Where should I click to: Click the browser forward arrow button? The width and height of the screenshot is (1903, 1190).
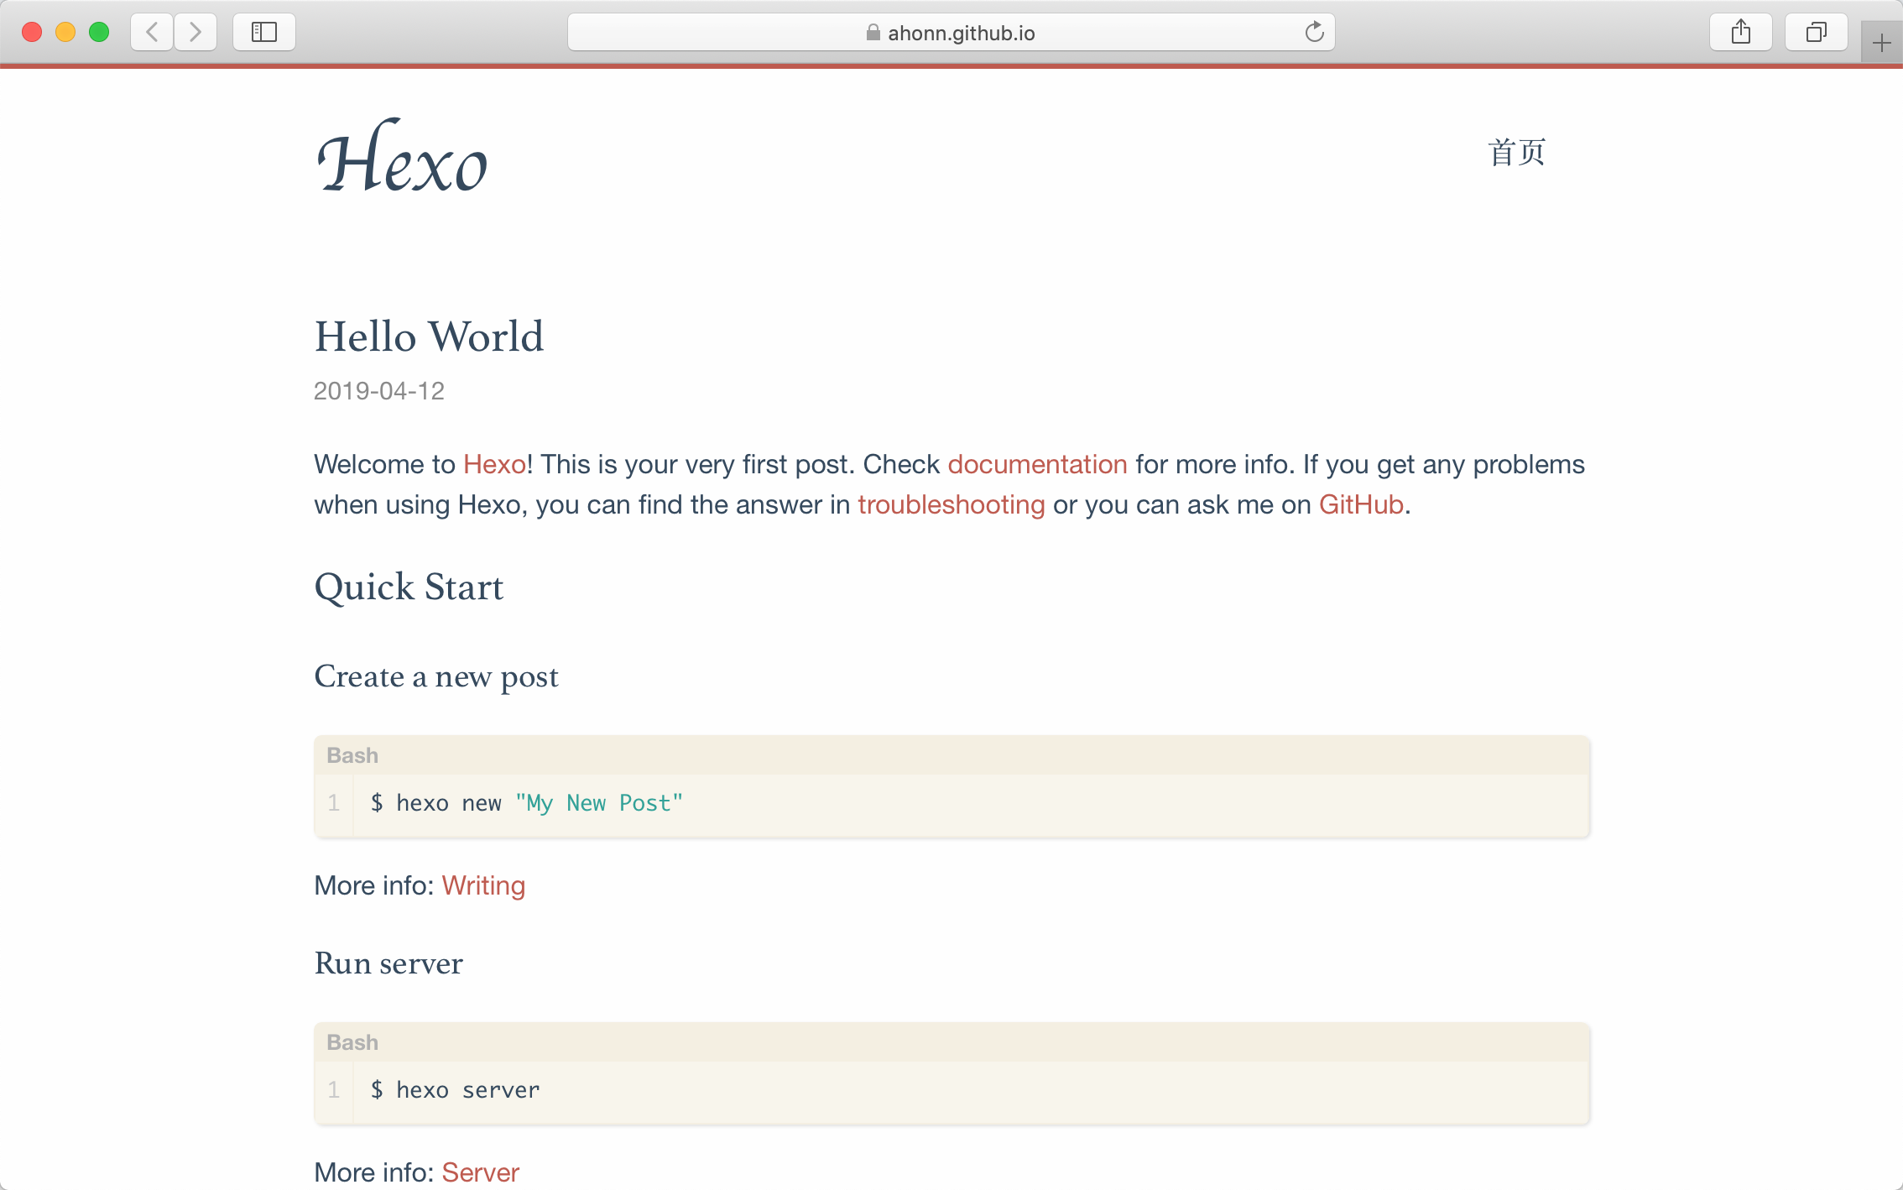(x=196, y=33)
